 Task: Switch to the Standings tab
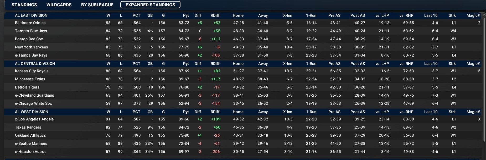click(24, 5)
